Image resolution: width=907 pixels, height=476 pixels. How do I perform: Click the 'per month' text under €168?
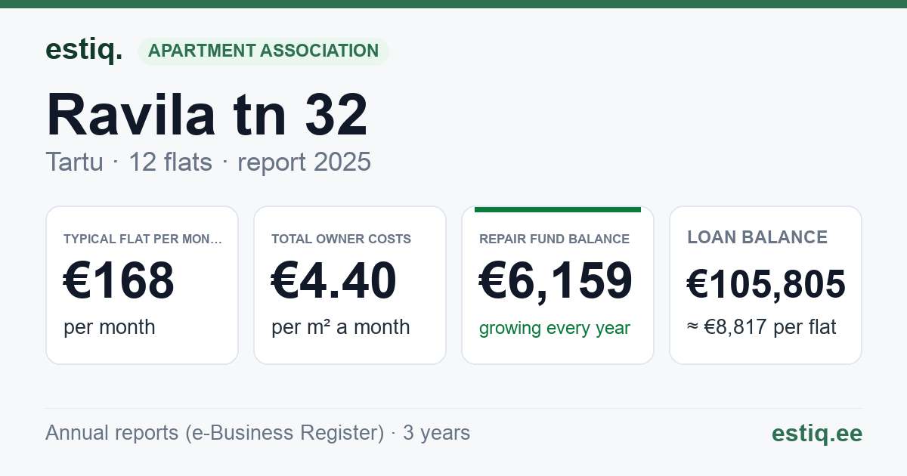pyautogui.click(x=109, y=327)
